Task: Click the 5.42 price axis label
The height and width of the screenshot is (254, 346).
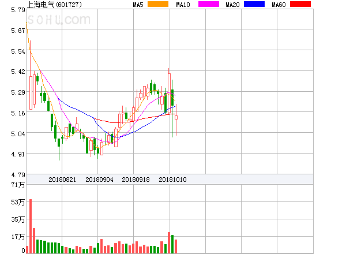Action: click(x=18, y=72)
